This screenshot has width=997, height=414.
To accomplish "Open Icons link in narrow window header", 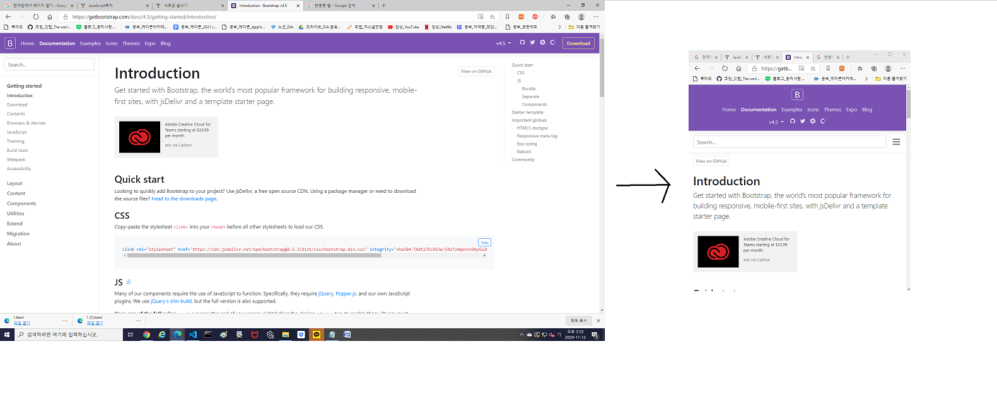I will (x=813, y=110).
